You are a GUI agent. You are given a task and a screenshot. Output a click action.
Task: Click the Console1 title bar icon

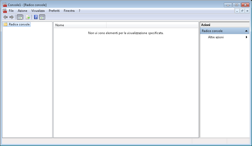click(5, 5)
